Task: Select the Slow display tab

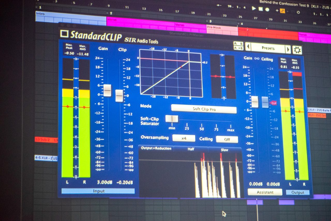Action: coord(225,150)
